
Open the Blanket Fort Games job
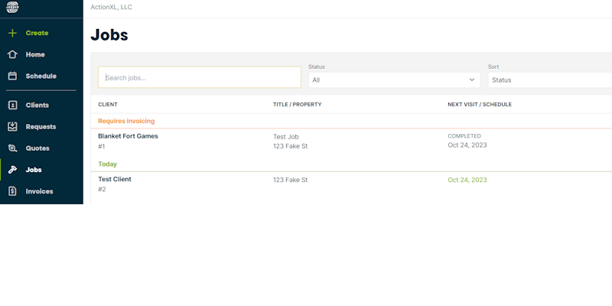click(x=128, y=136)
